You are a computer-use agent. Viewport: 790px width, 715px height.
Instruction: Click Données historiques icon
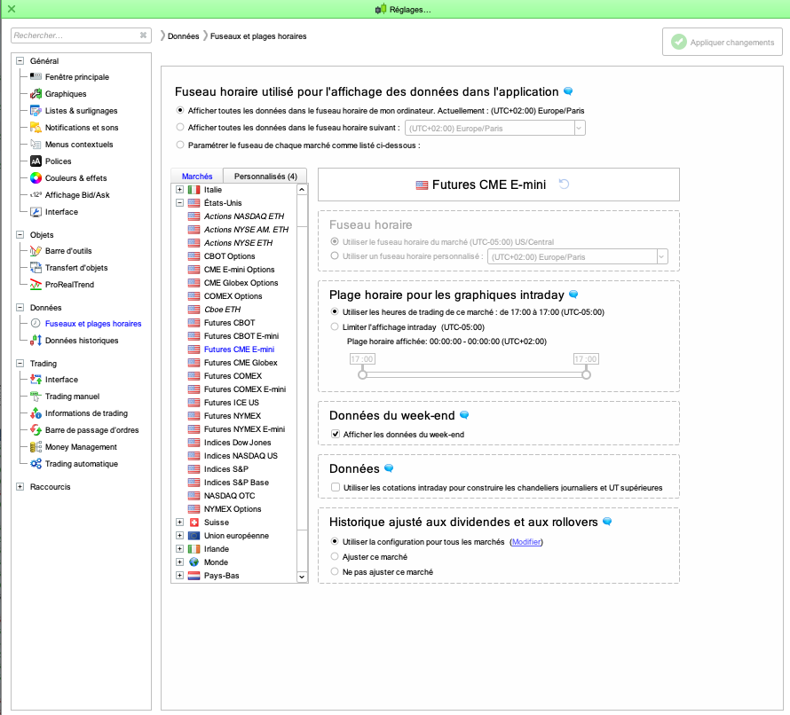[36, 341]
